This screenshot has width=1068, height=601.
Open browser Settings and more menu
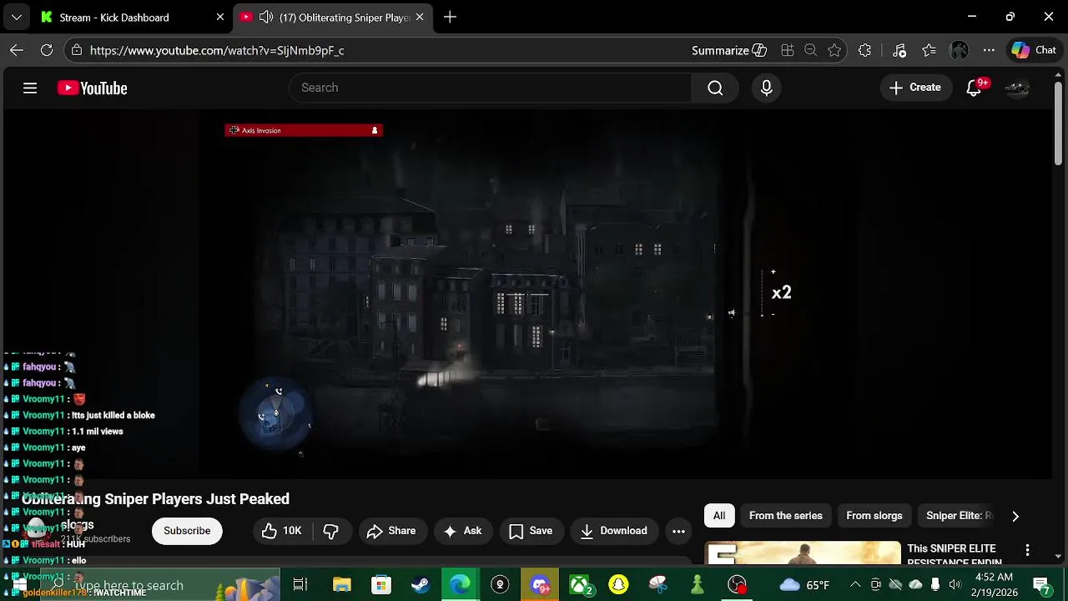click(x=989, y=50)
